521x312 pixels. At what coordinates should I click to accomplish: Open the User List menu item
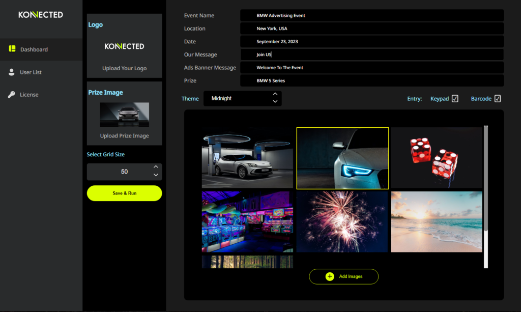tap(41, 72)
